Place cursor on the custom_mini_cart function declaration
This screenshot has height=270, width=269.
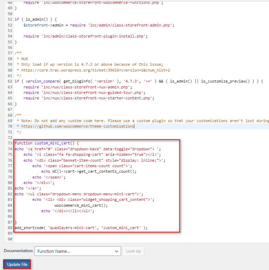coord(47,143)
